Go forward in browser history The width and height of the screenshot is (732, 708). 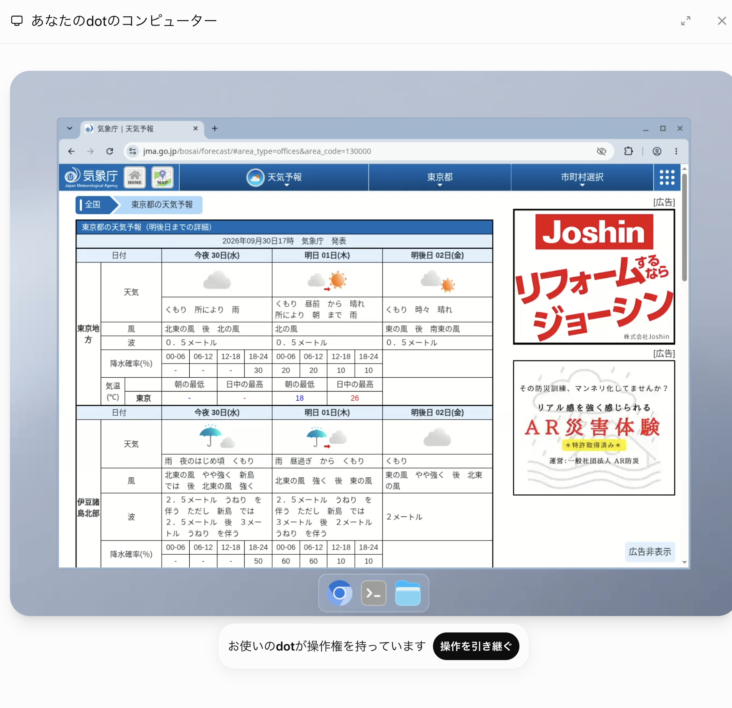coord(90,151)
